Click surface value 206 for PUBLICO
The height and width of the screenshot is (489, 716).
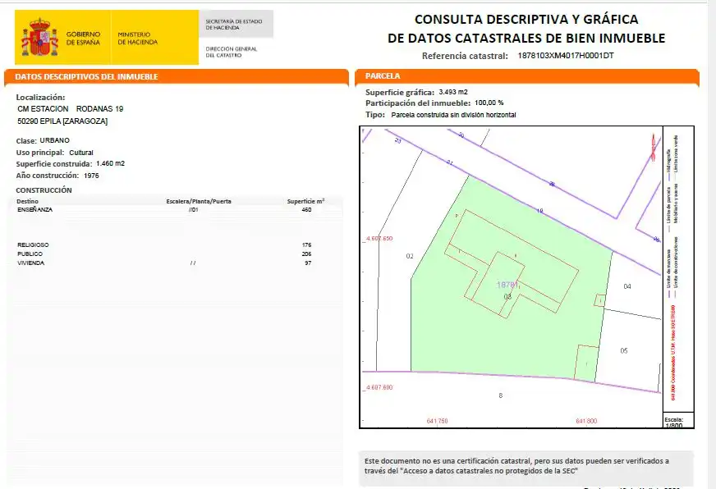pos(306,254)
